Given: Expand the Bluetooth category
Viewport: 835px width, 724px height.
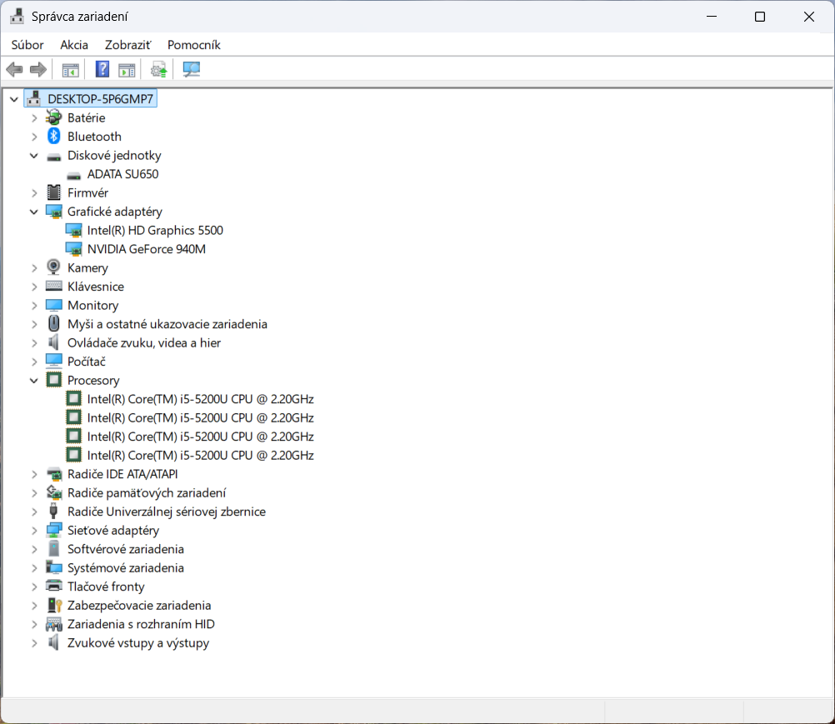Looking at the screenshot, I should [x=33, y=136].
